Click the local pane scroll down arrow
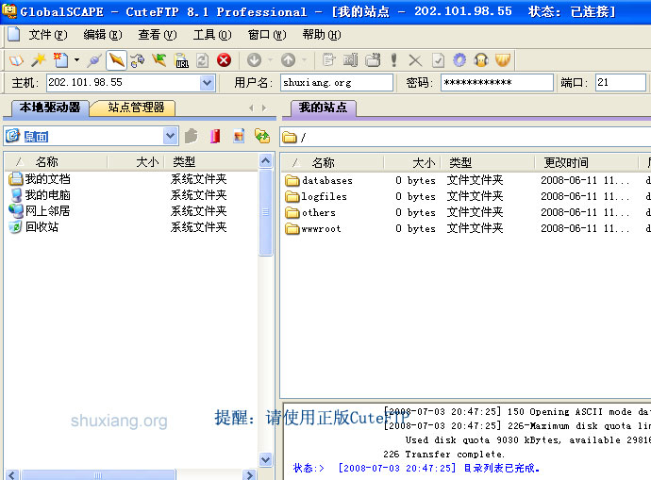The image size is (651, 480). point(266,459)
